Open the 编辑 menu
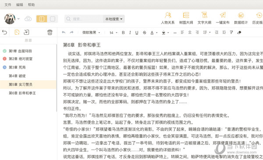Viewport: 263px width, 160px height. click(19, 5)
